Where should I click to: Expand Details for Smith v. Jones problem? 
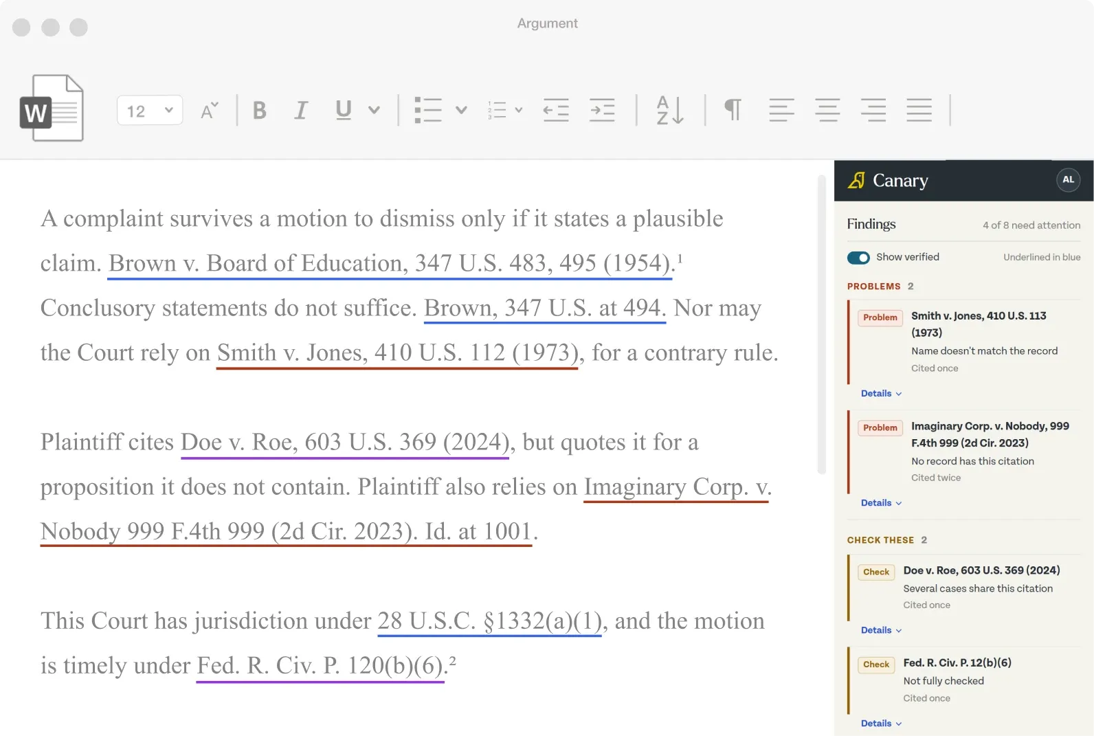click(x=881, y=394)
